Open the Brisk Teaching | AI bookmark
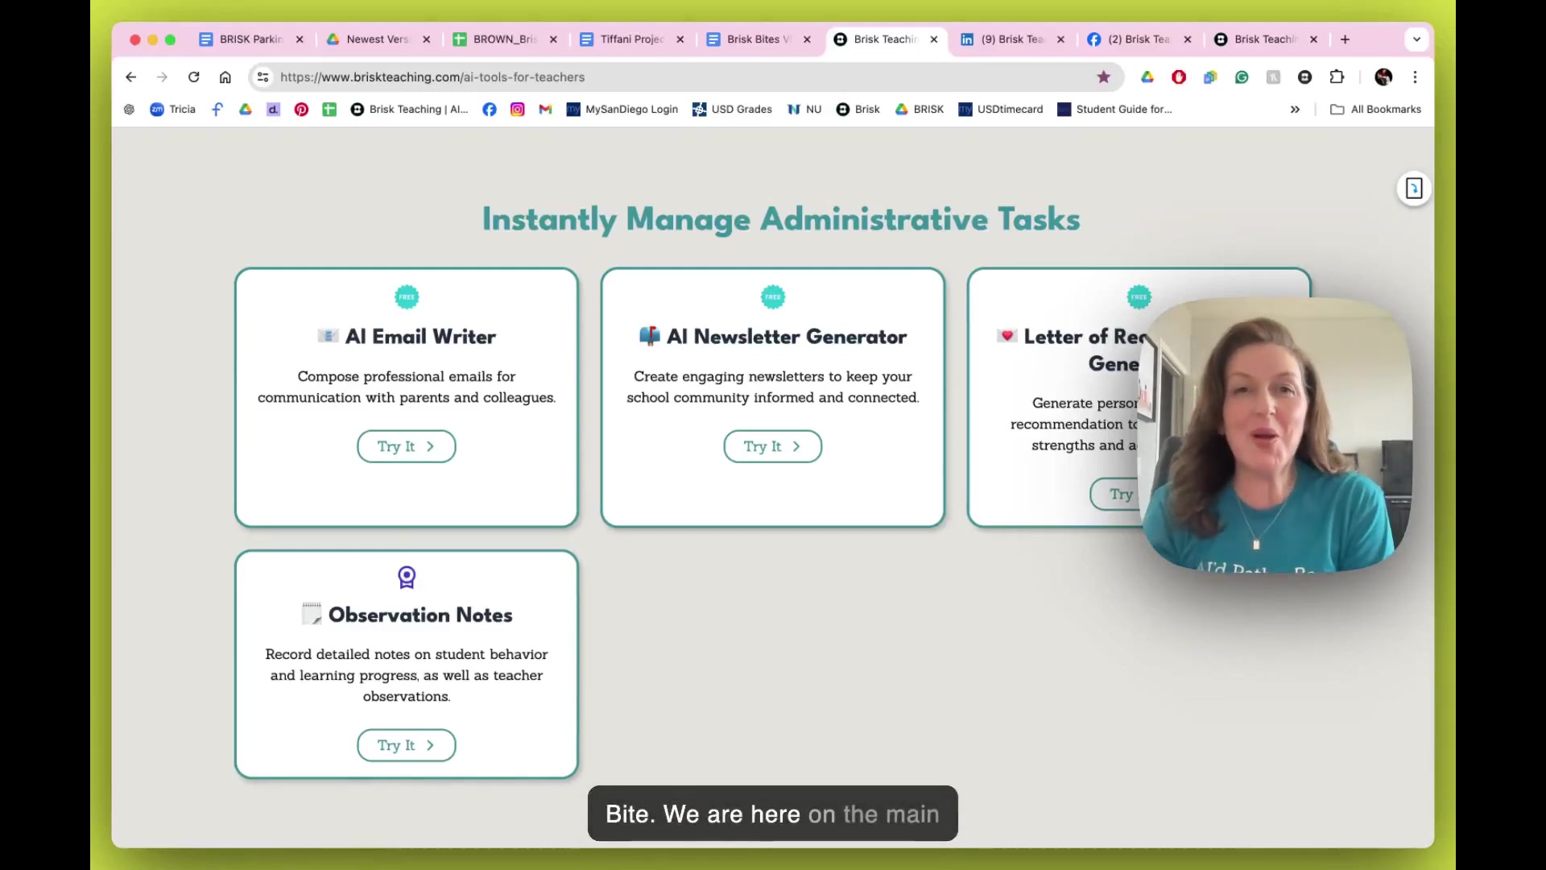 [x=409, y=109]
